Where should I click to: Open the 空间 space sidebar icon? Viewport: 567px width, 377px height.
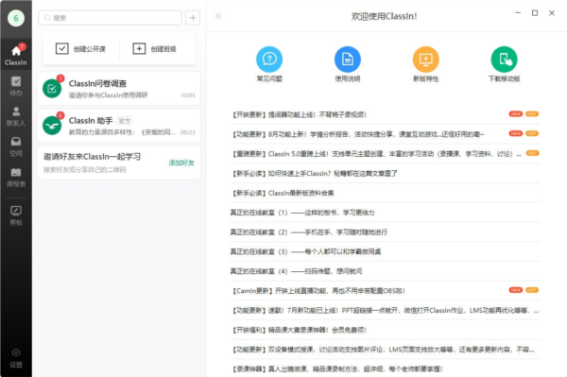(x=16, y=146)
